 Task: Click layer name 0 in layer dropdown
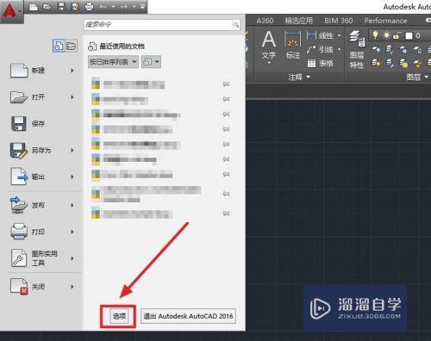pyautogui.click(x=418, y=35)
